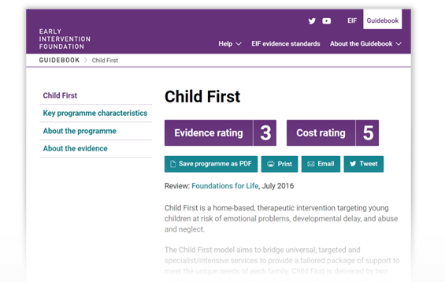Viewport: 445px width, 290px height.
Task: Click the Cost rating 5 badge
Action: point(332,132)
